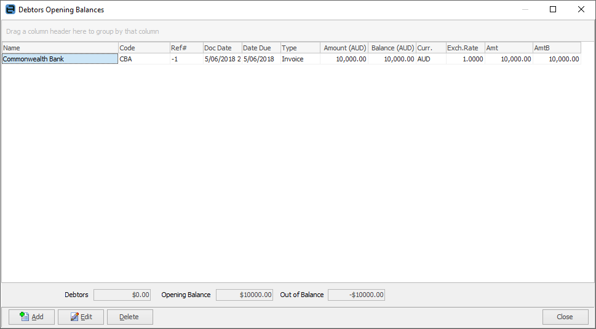The width and height of the screenshot is (596, 329).
Task: Click the AUD currency cell
Action: (x=431, y=59)
